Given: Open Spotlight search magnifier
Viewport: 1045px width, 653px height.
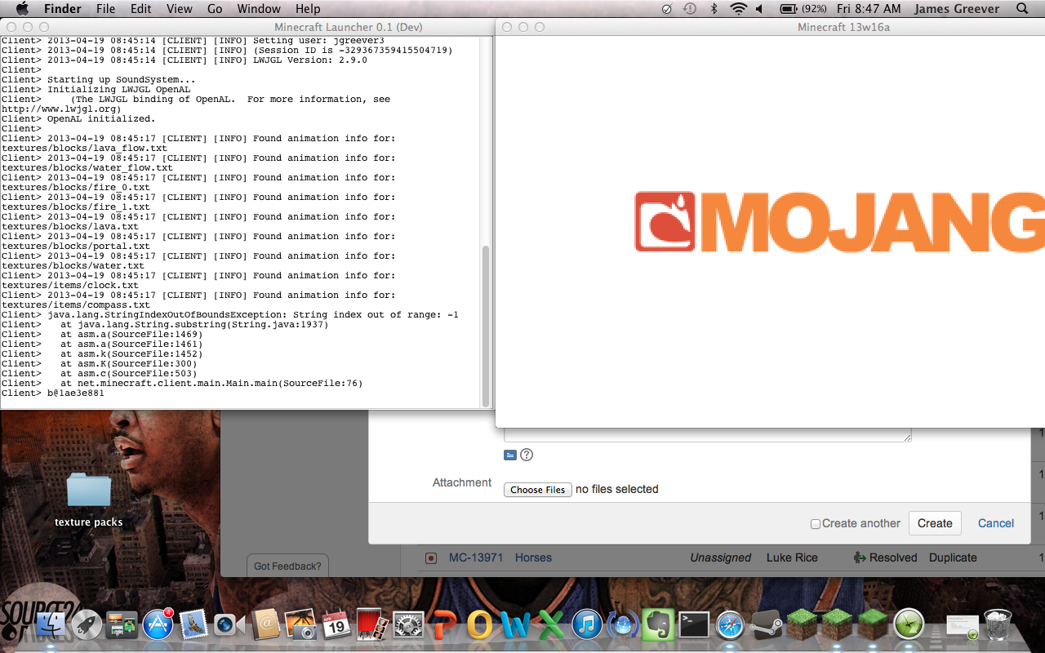Looking at the screenshot, I should pyautogui.click(x=1022, y=9).
